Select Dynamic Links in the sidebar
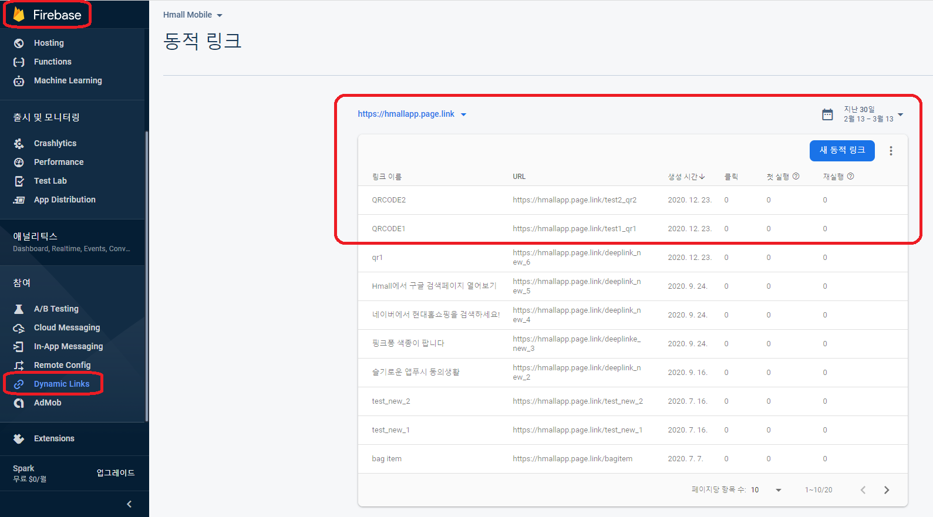The width and height of the screenshot is (933, 517). [62, 384]
